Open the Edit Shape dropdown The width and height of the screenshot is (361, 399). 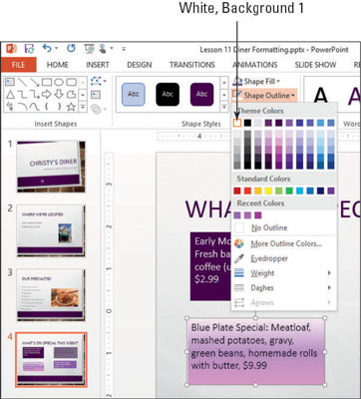tap(98, 81)
